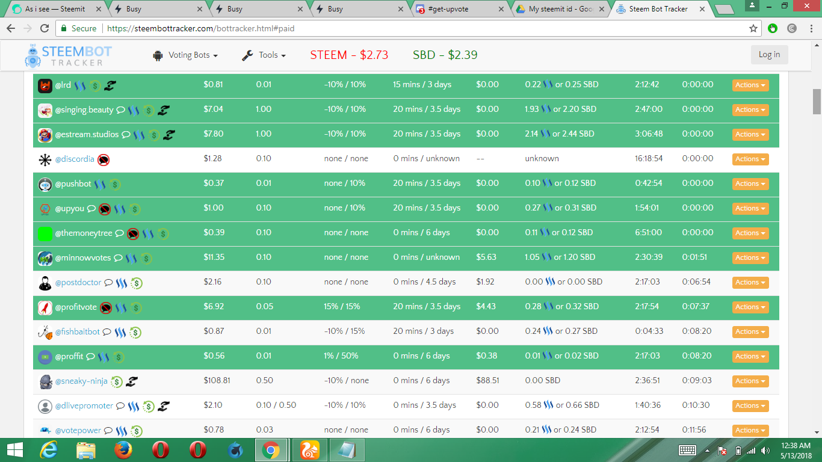This screenshot has width=822, height=462.
Task: Open the @fishbaitbot bot link
Action: click(x=78, y=331)
